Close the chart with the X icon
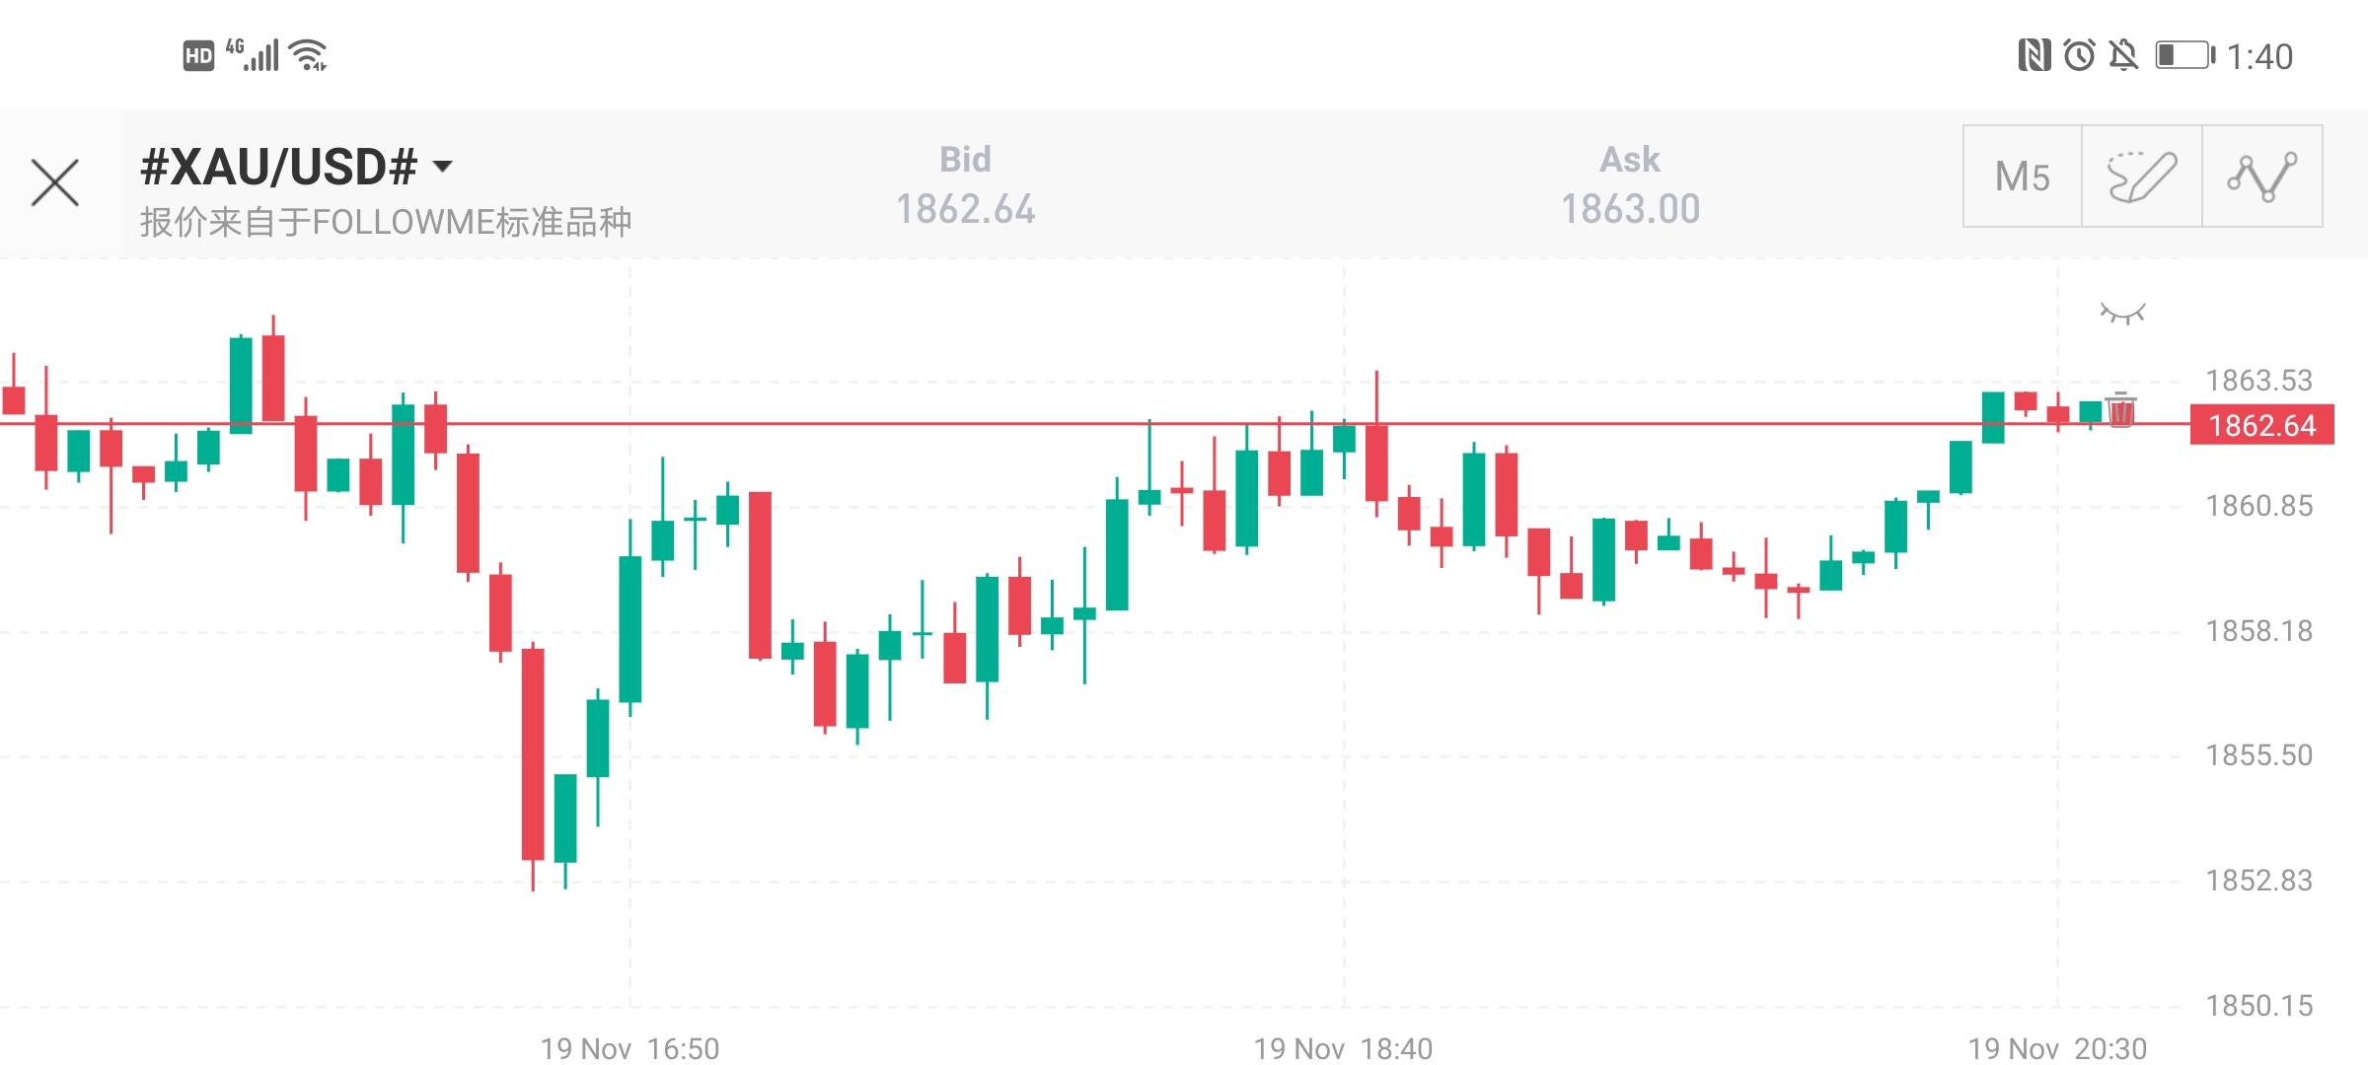The height and width of the screenshot is (1065, 2368). [55, 182]
